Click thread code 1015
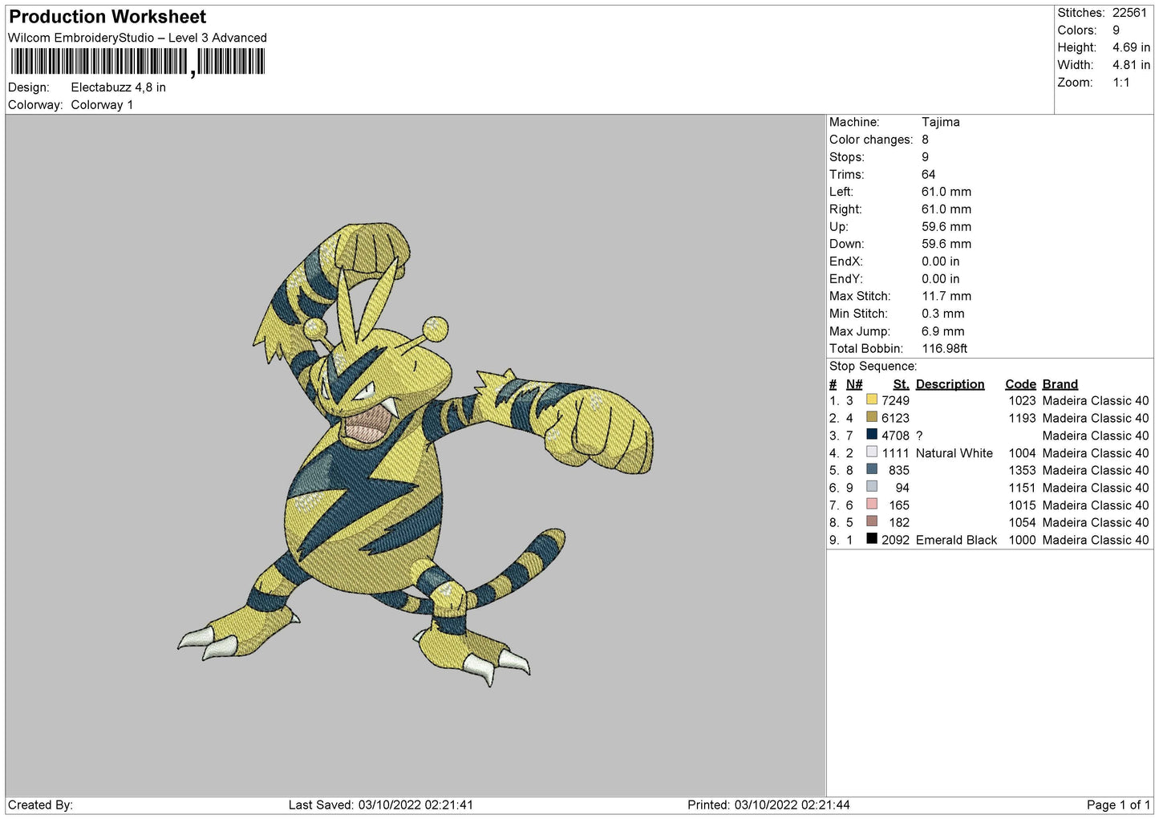 click(1023, 505)
